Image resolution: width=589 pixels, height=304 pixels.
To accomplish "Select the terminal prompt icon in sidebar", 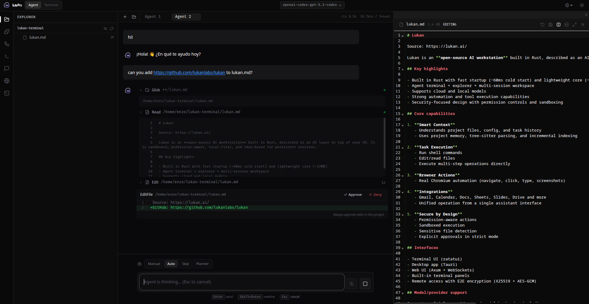I will (x=6, y=56).
